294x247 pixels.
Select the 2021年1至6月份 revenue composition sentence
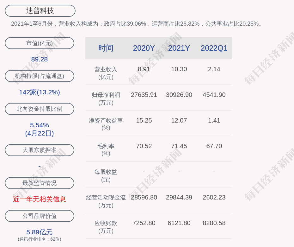coord(137,24)
